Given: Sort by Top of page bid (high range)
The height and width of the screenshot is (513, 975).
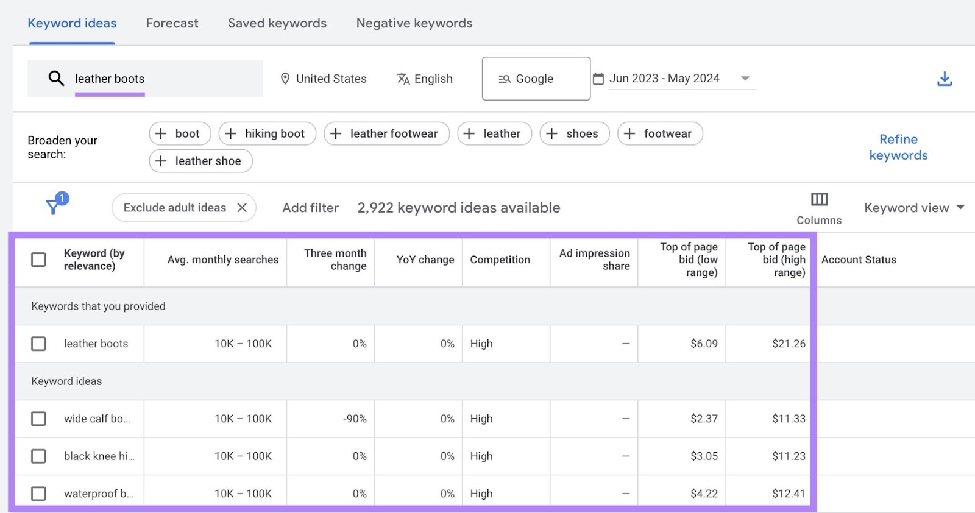Looking at the screenshot, I should pos(777,260).
